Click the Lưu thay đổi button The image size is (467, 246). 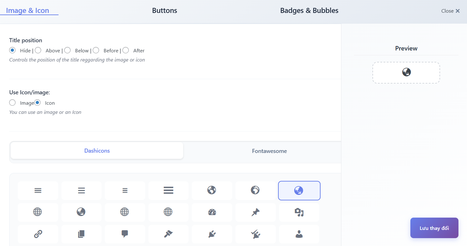[x=434, y=228]
